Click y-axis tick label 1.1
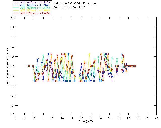 point(12,106)
